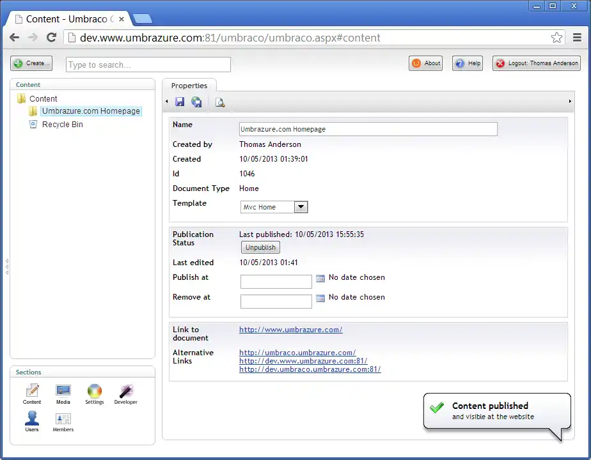
Task: Click the browser back arrow
Action: [x=14, y=37]
